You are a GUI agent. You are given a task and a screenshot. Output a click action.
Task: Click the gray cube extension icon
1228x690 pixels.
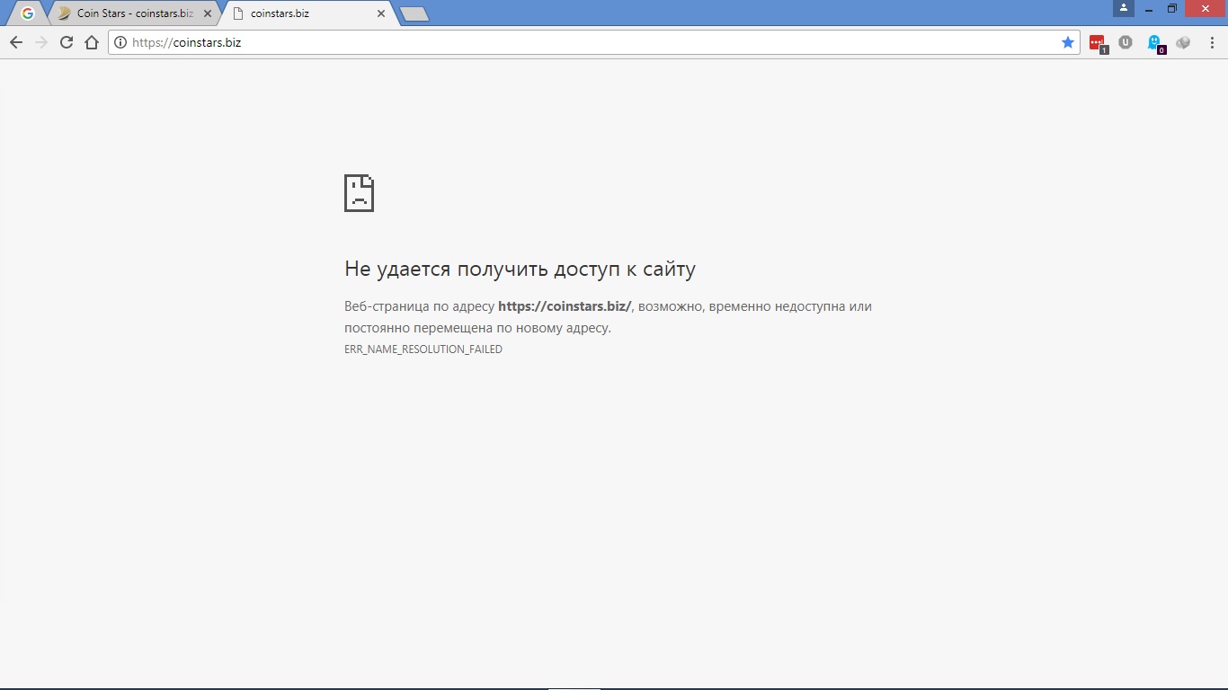coord(1183,42)
